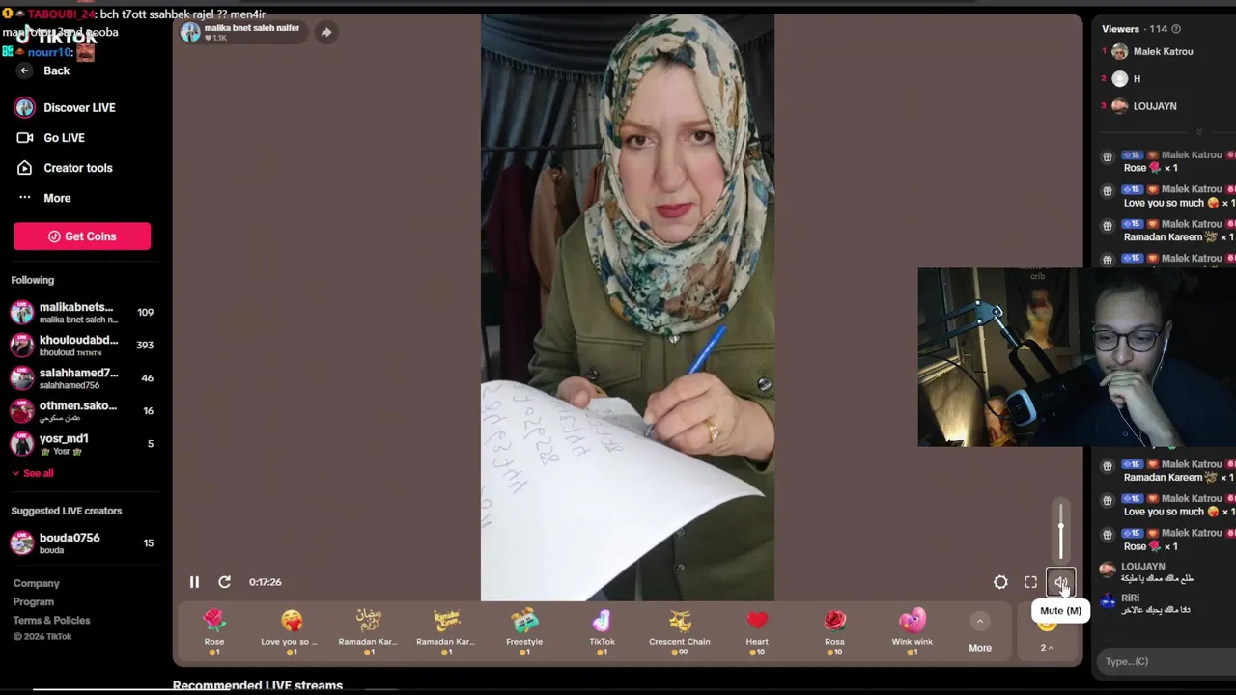Image resolution: width=1236 pixels, height=695 pixels.
Task: Click the Viewers info icon
Action: click(x=1176, y=29)
